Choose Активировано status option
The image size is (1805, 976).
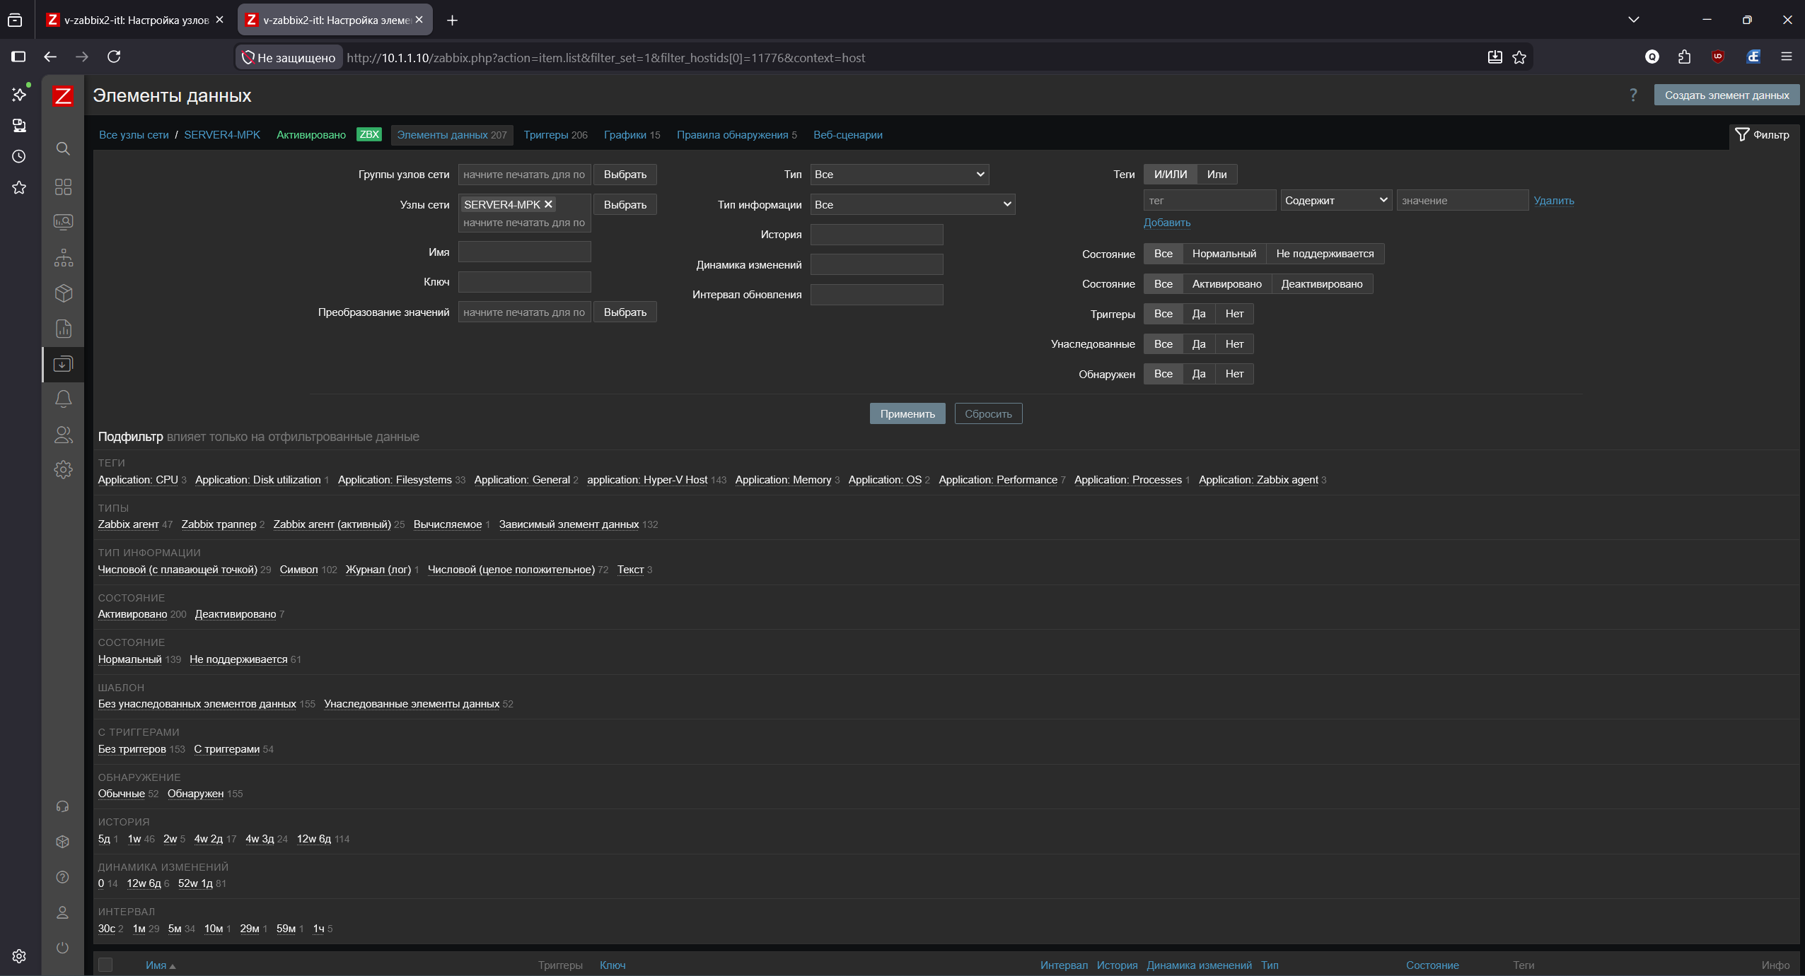click(x=1226, y=284)
